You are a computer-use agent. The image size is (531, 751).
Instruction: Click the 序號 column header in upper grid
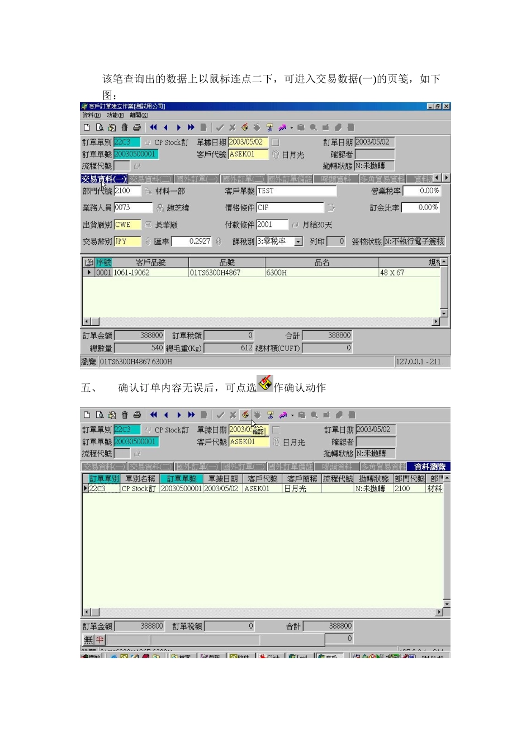click(104, 263)
